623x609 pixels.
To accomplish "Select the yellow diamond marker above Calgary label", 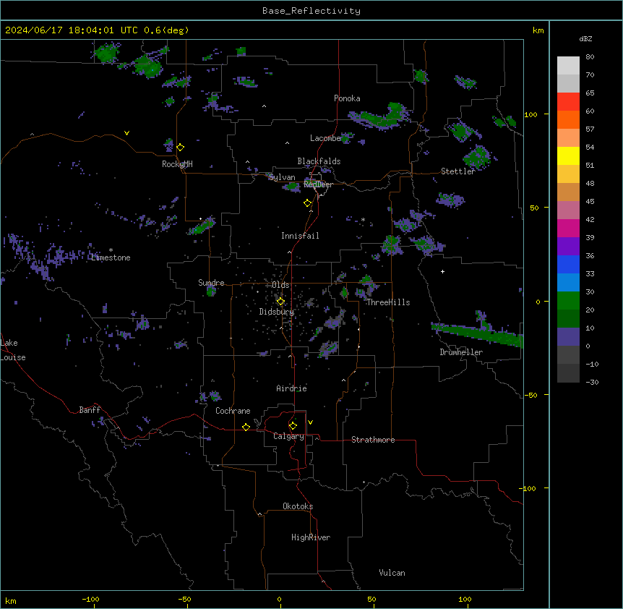I will 293,426.
